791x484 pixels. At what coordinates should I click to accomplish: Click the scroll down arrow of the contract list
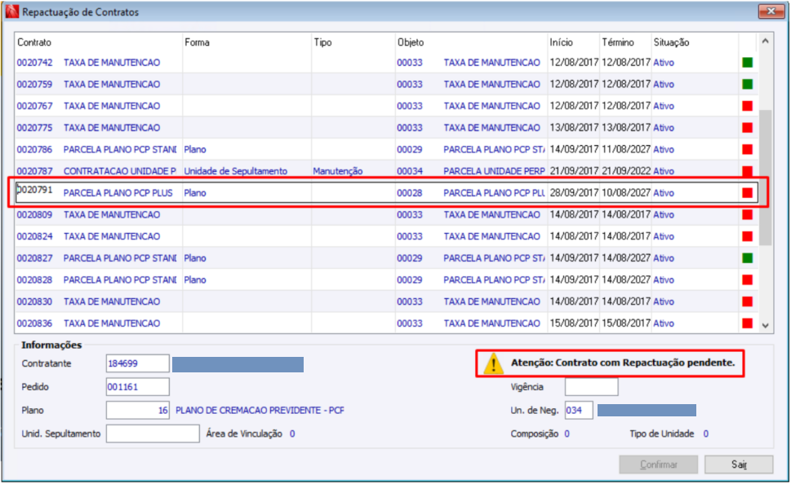[765, 325]
